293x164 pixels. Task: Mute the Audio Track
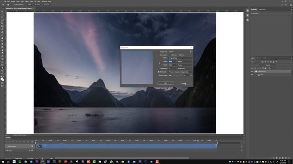click(x=29, y=150)
